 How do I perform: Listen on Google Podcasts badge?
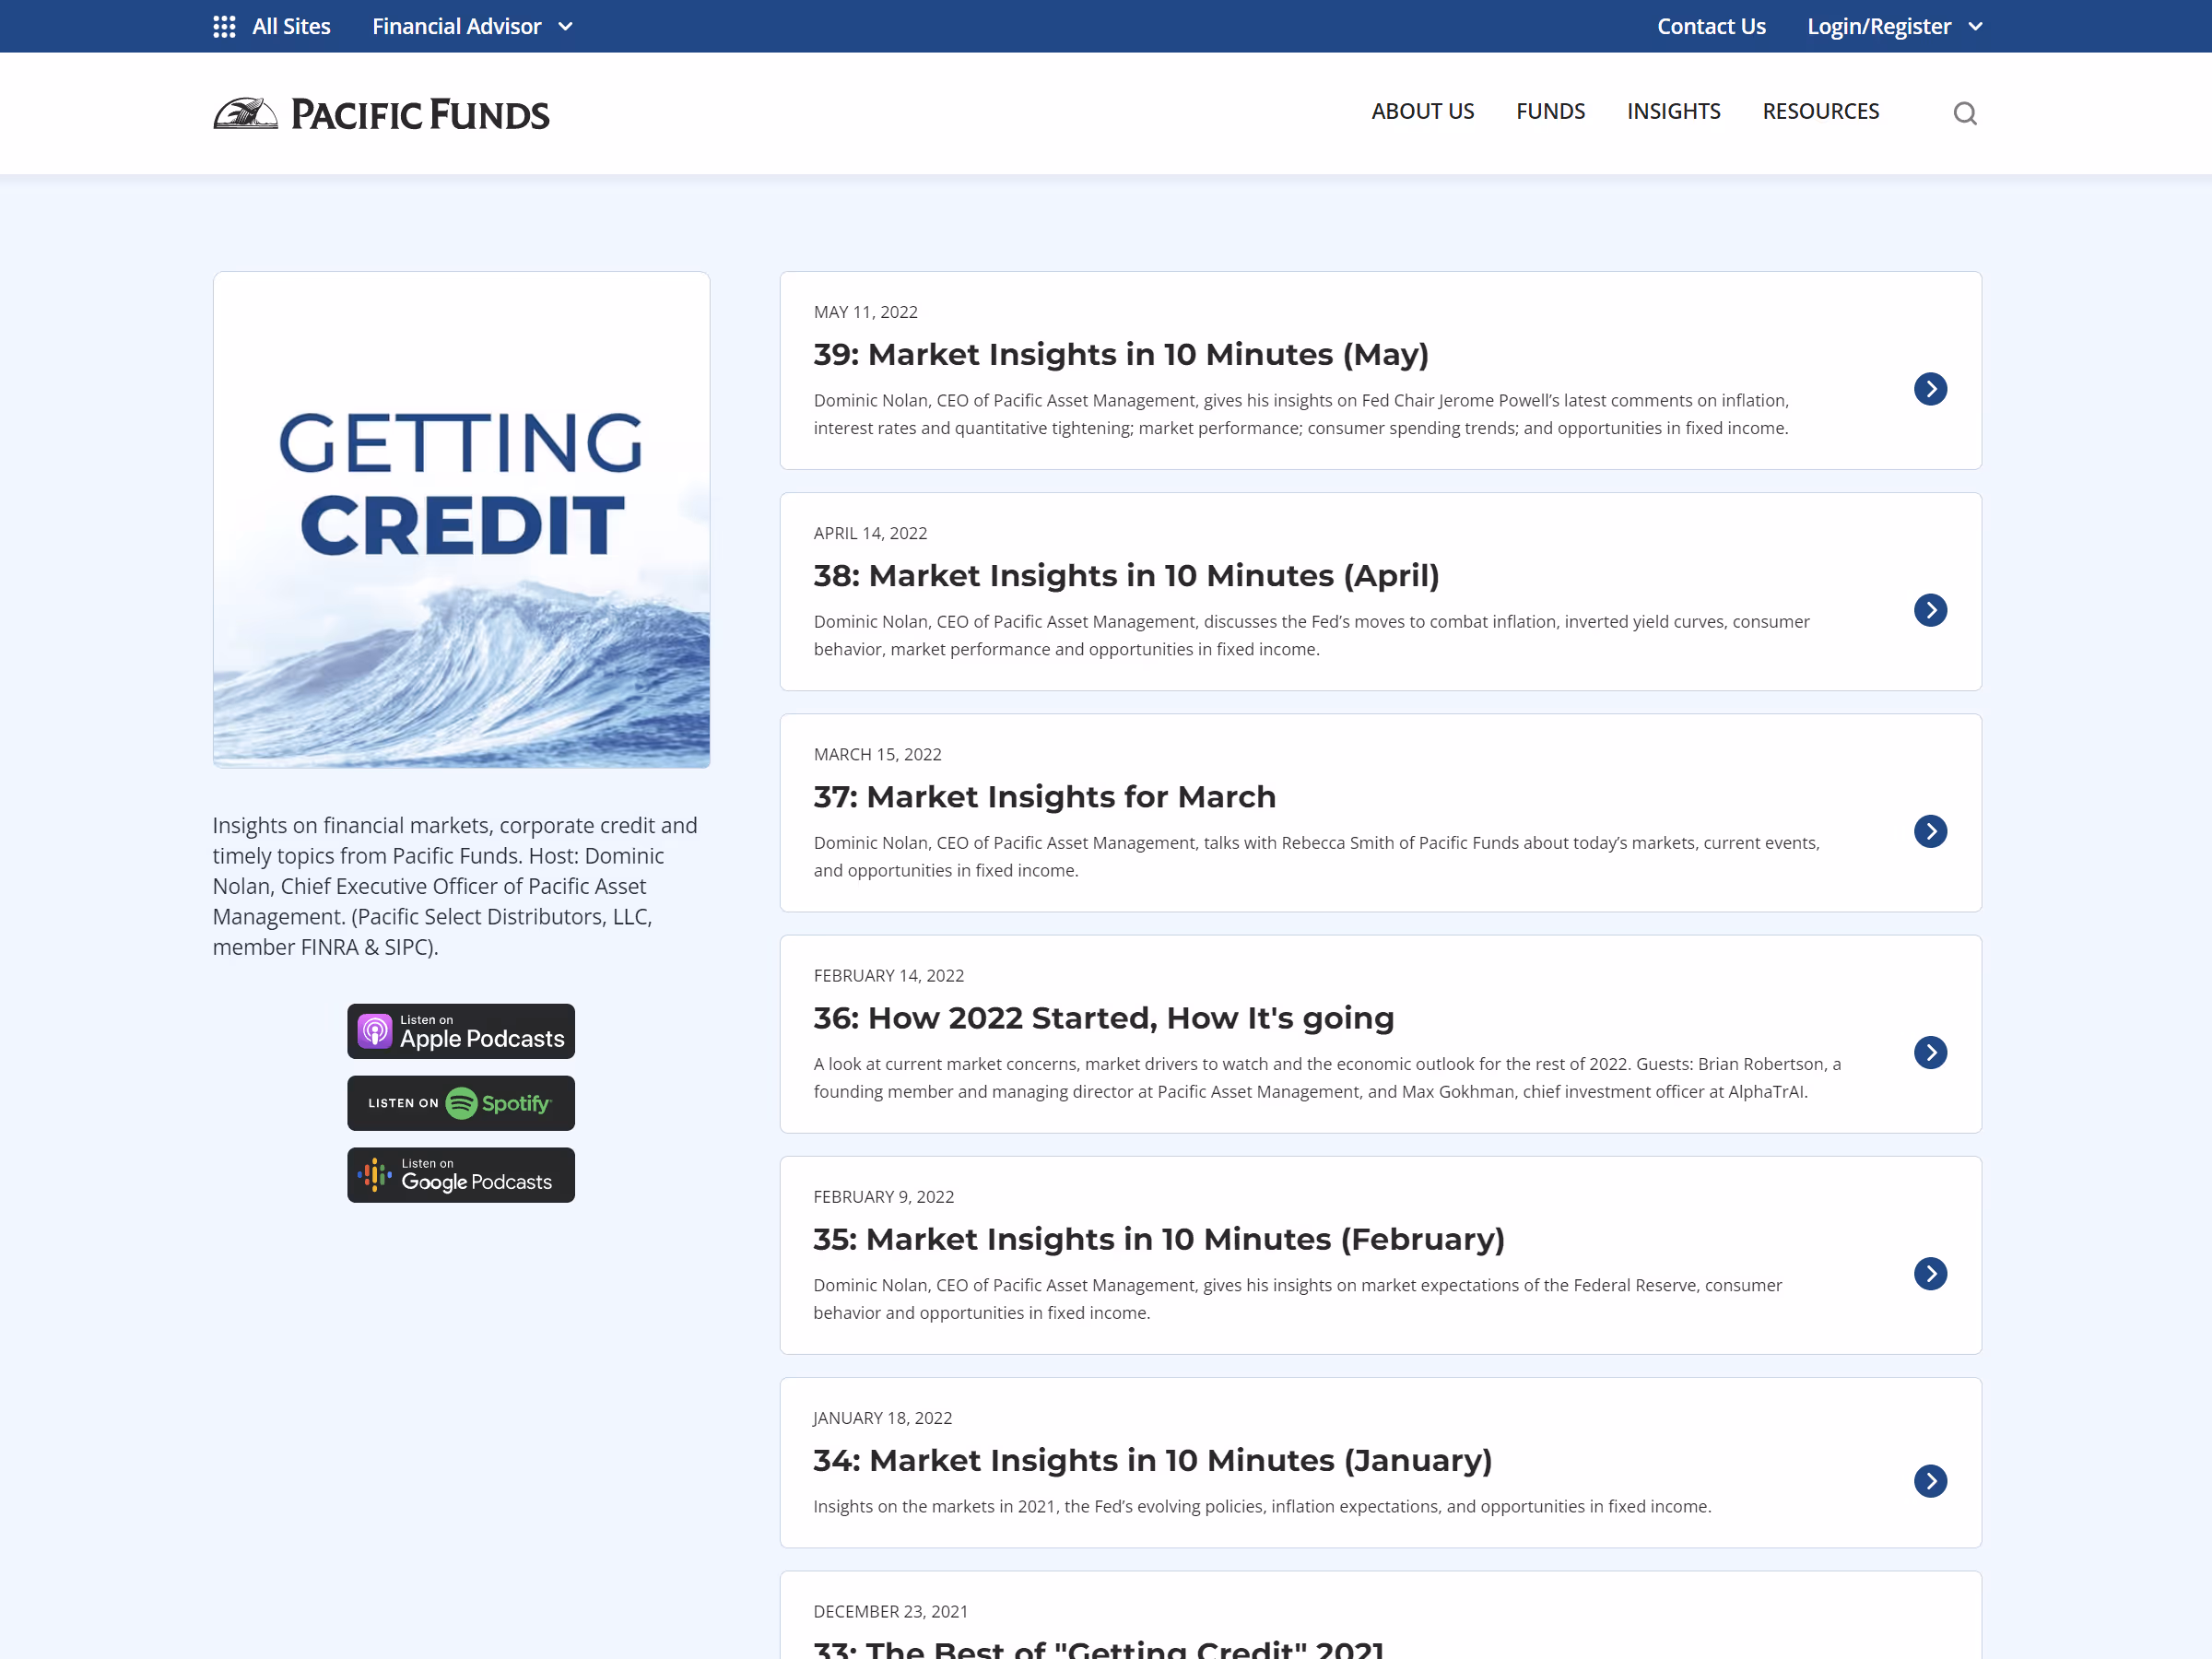461,1175
